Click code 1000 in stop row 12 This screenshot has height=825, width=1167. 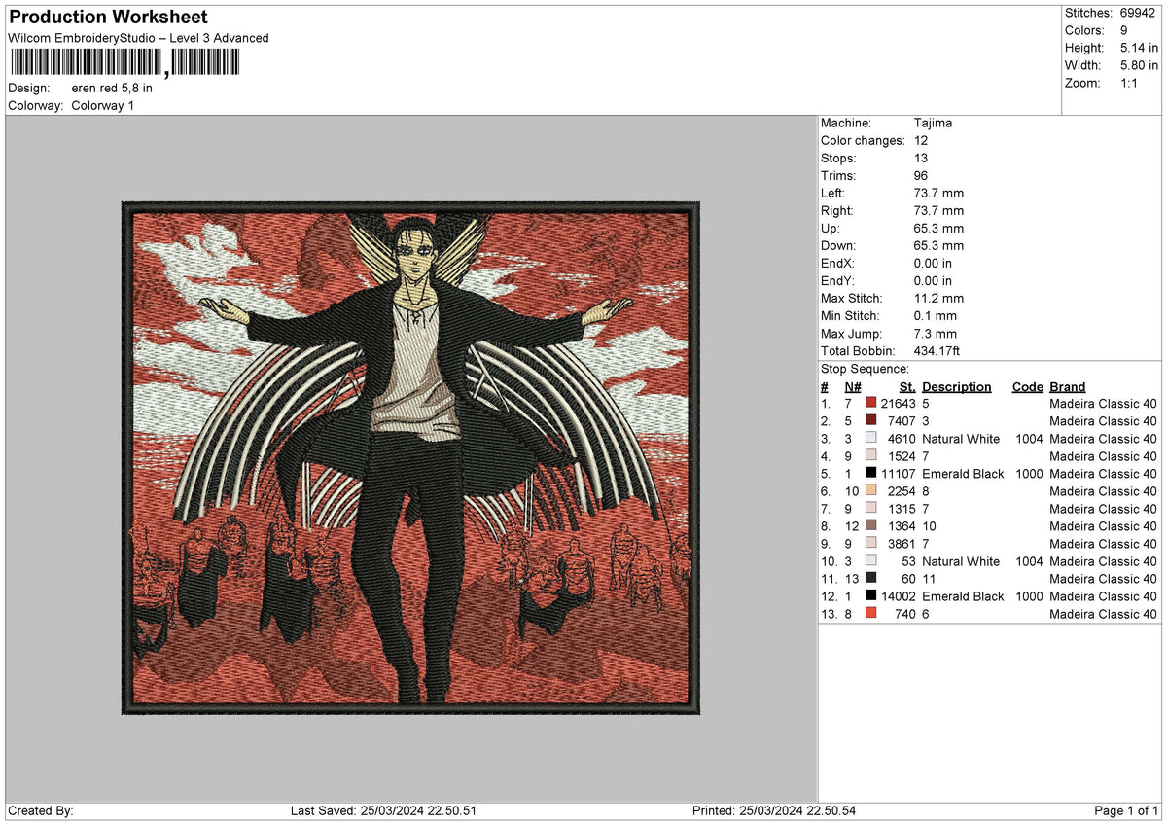click(x=1028, y=595)
